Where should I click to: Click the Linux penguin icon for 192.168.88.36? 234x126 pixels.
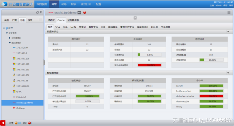click(14, 86)
